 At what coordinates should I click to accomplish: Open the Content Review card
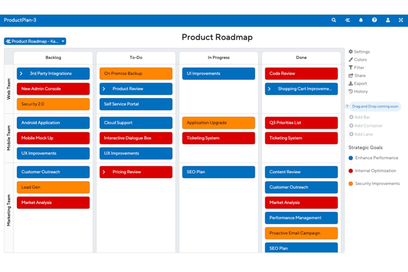(x=301, y=172)
